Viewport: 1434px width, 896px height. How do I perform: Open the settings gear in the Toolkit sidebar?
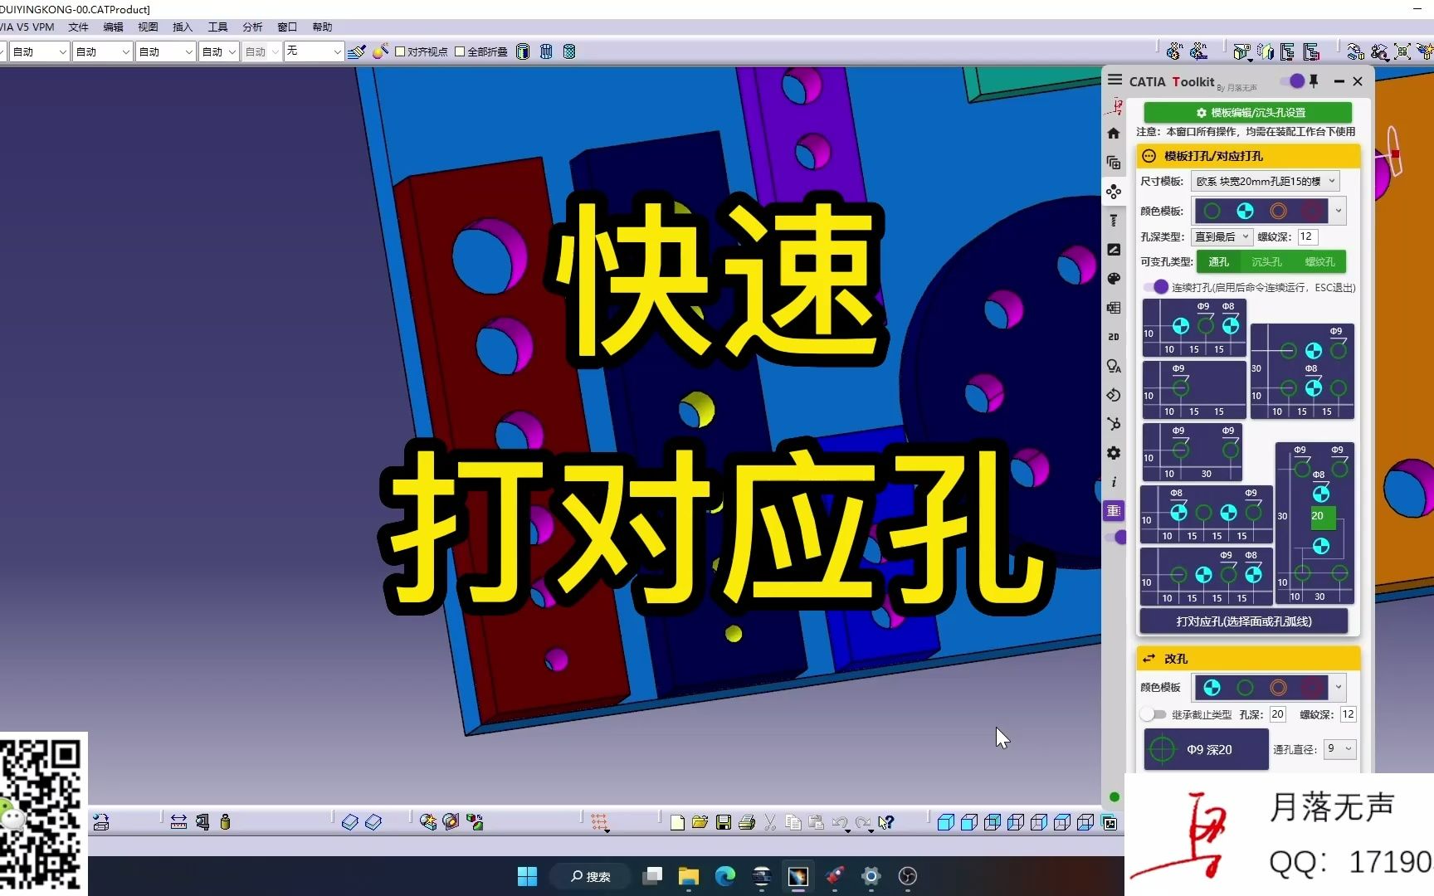point(1114,453)
